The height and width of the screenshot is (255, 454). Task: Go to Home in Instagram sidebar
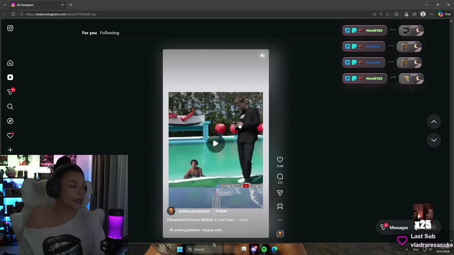(x=10, y=63)
